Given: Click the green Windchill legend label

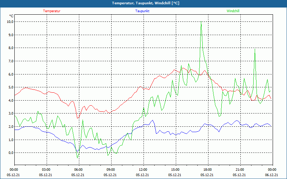Looking at the screenshot, I should tap(233, 11).
